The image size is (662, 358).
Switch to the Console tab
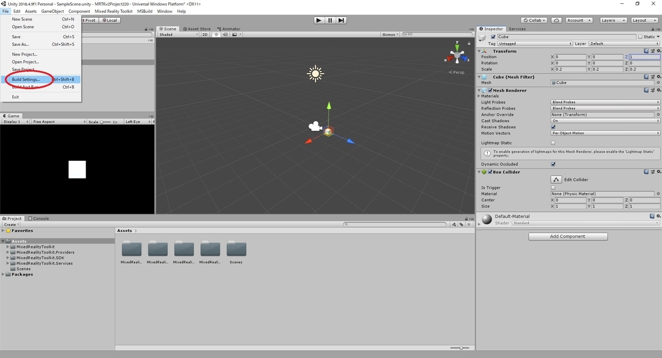point(39,219)
